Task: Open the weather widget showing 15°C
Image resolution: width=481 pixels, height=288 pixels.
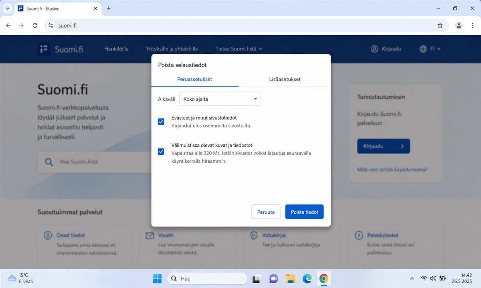Action: (x=20, y=278)
